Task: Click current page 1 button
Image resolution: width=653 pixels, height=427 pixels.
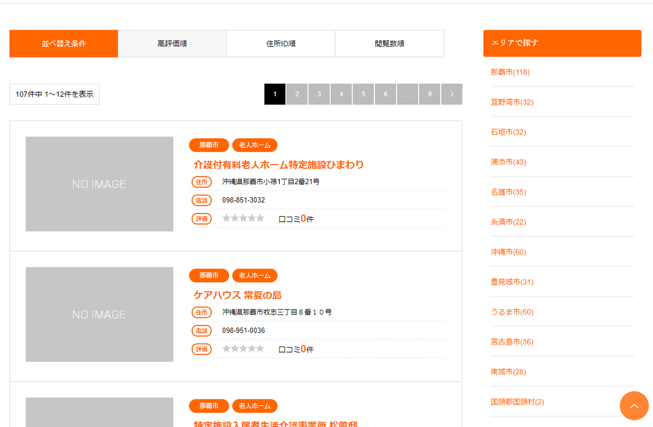Action: tap(275, 94)
